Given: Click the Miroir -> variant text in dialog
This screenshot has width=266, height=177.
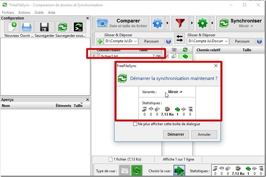Looking at the screenshot, I should coord(175,92).
